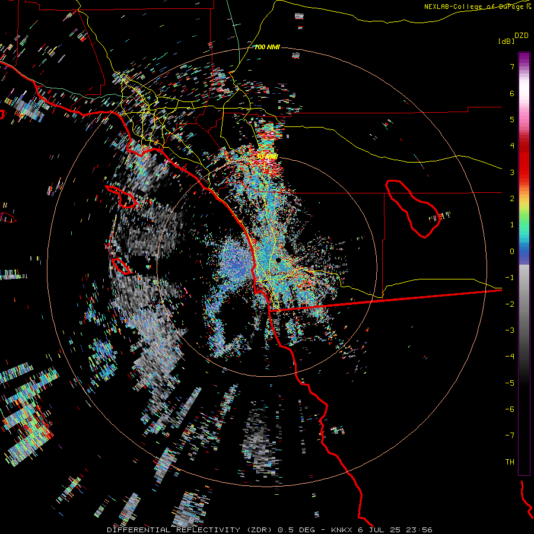
Task: Click the 4 tick label on the color scale
Action: pos(512,146)
